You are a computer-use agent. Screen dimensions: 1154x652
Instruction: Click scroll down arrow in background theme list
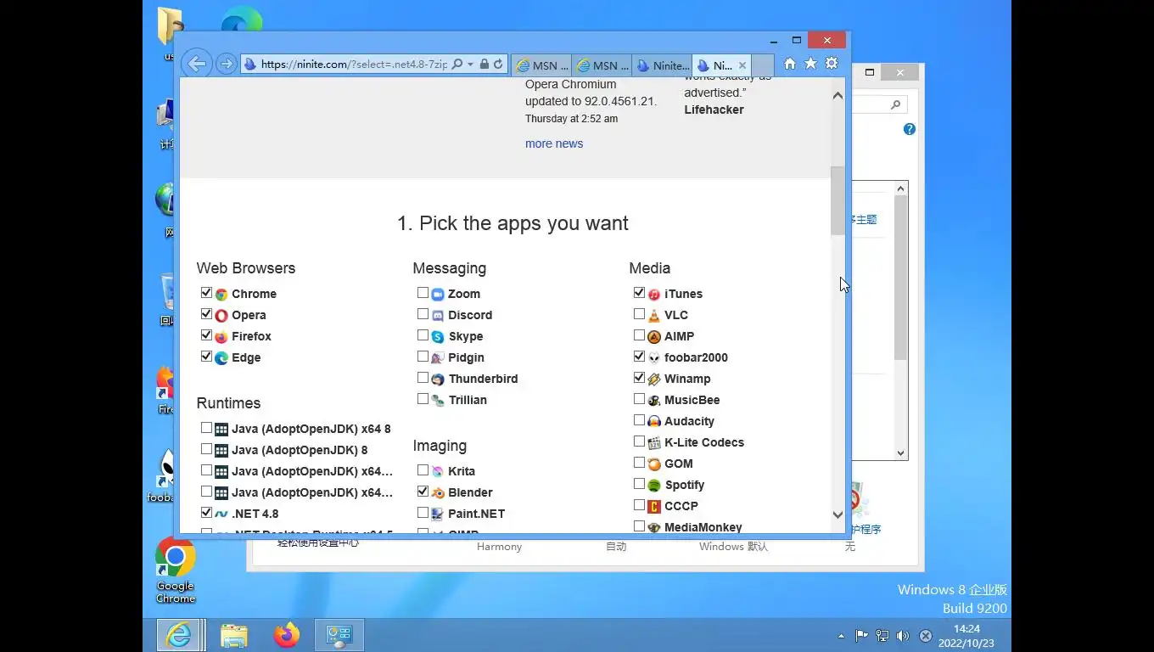901,453
